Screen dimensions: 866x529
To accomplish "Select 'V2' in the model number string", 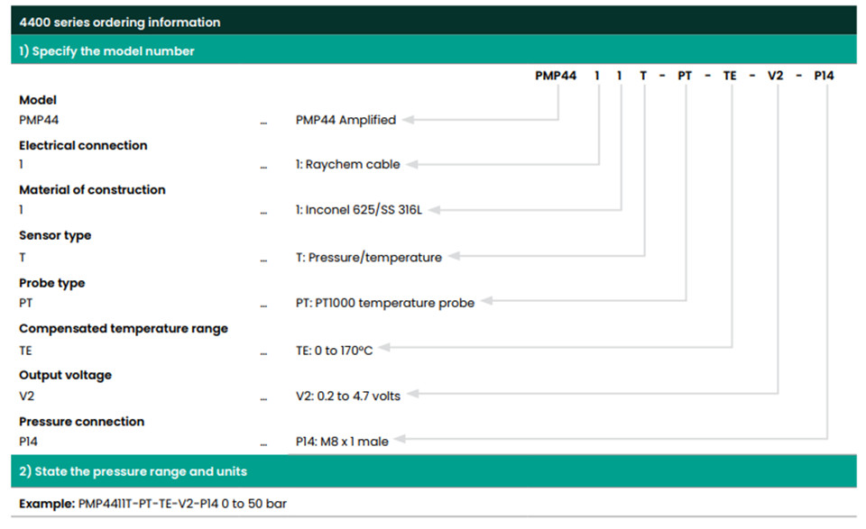I will click(776, 76).
